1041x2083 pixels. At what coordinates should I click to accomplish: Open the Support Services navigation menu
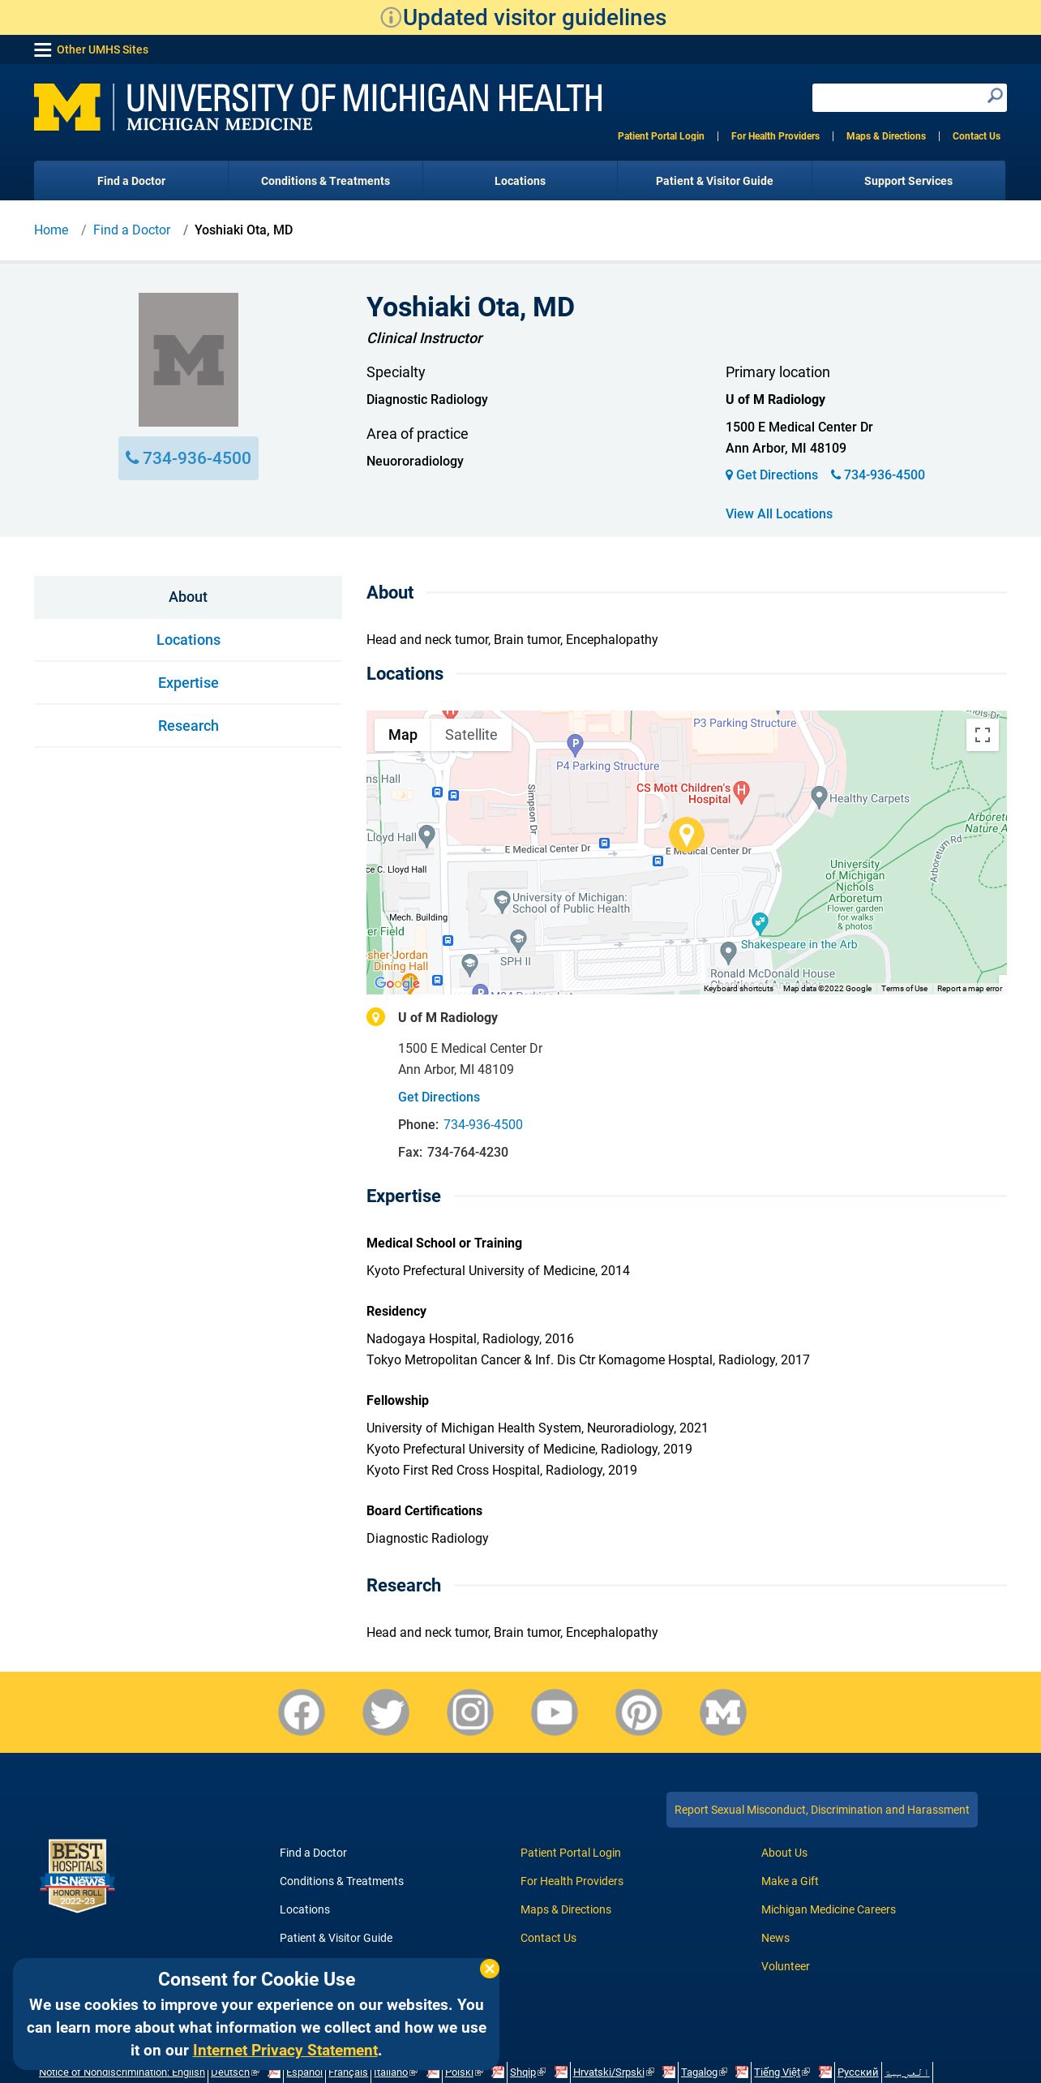point(908,181)
